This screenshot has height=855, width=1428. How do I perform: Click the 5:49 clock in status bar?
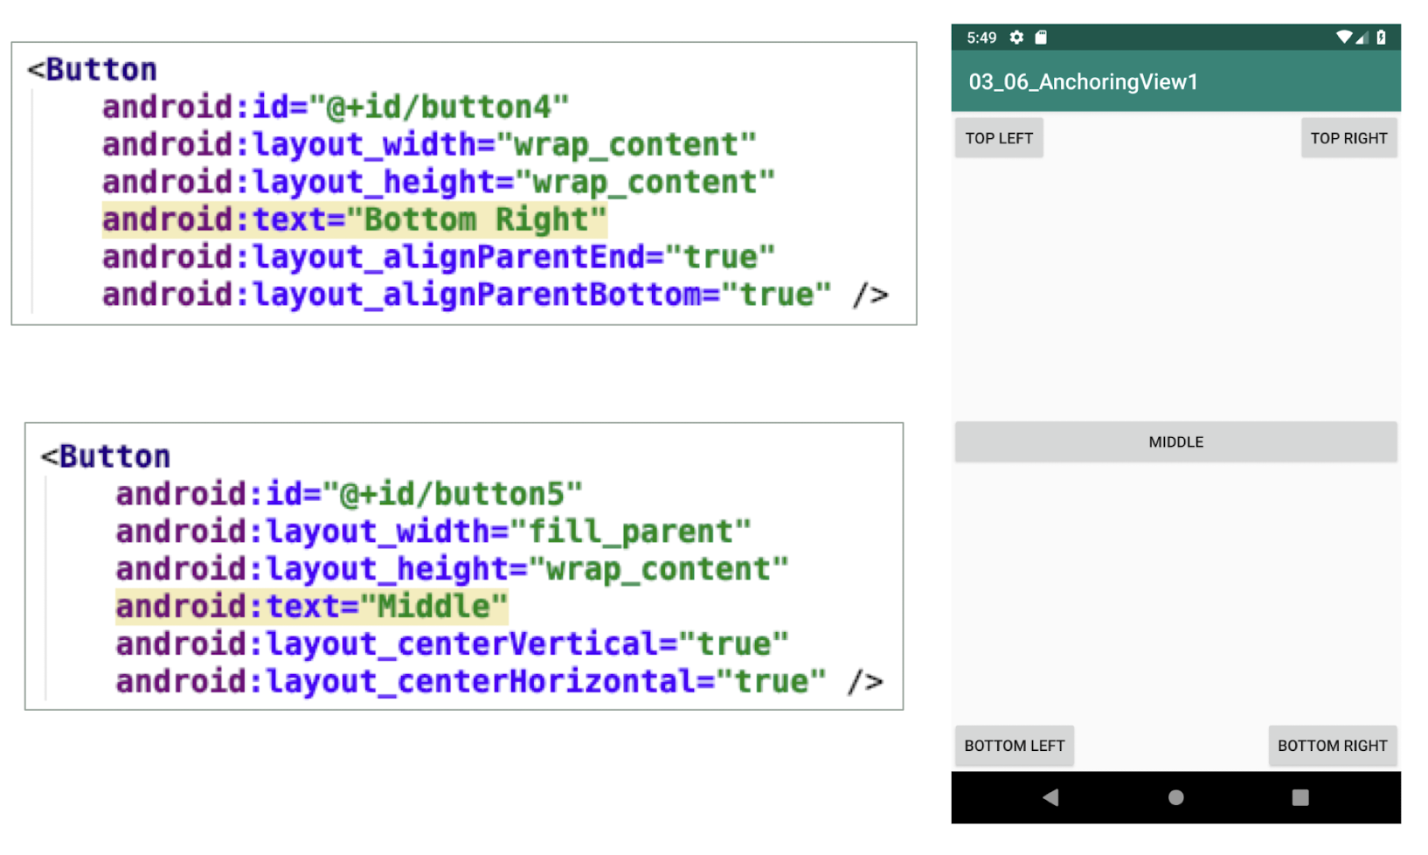(x=981, y=38)
